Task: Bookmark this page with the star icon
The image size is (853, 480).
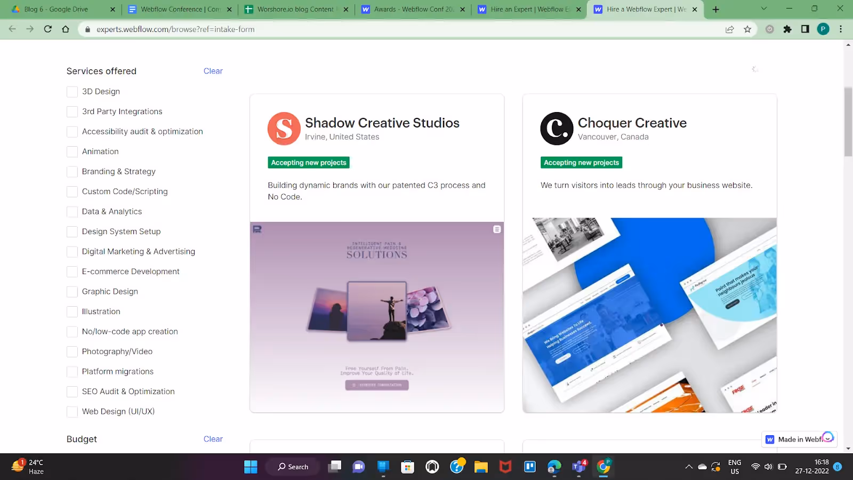Action: [747, 29]
